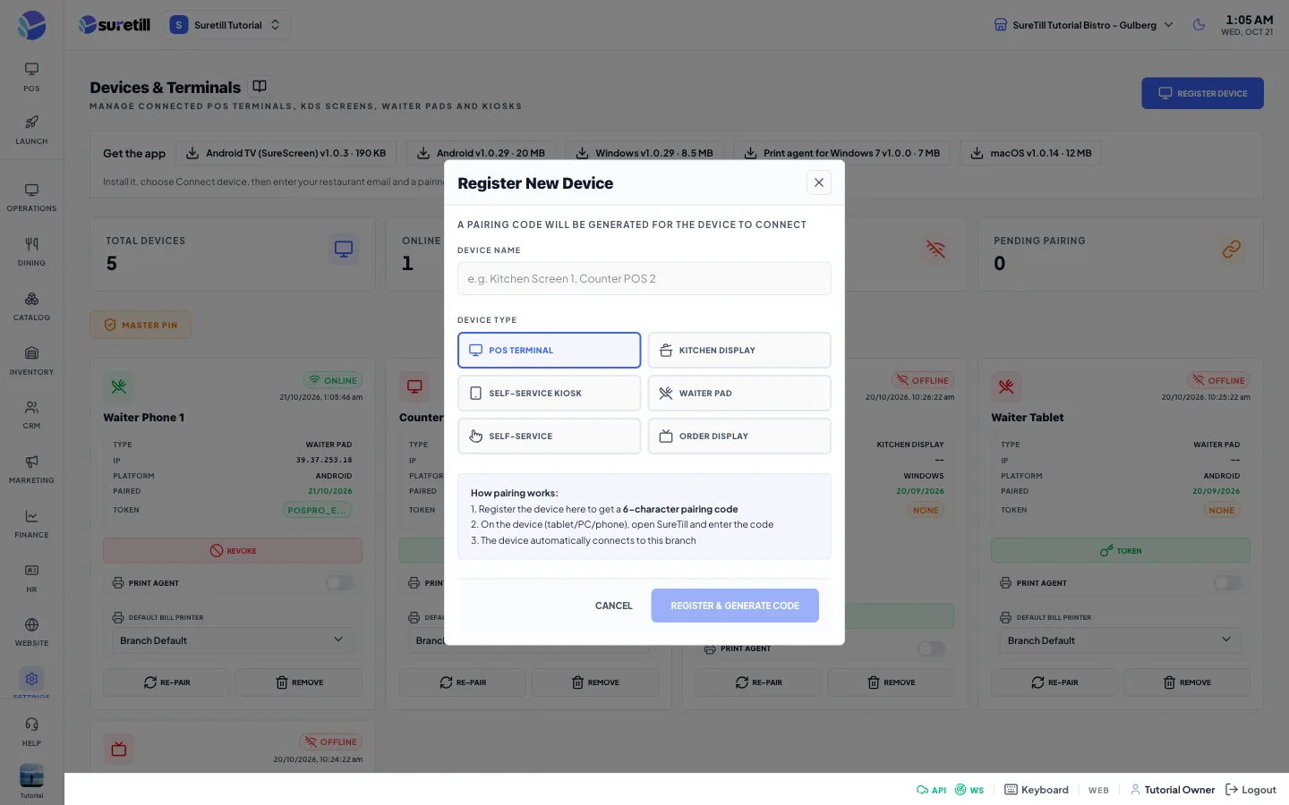Select POS Terminal device type
The image size is (1289, 805).
pos(549,351)
